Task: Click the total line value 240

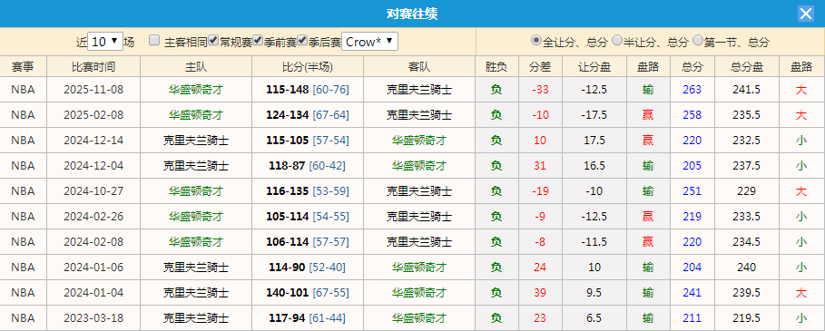Action: (x=747, y=268)
